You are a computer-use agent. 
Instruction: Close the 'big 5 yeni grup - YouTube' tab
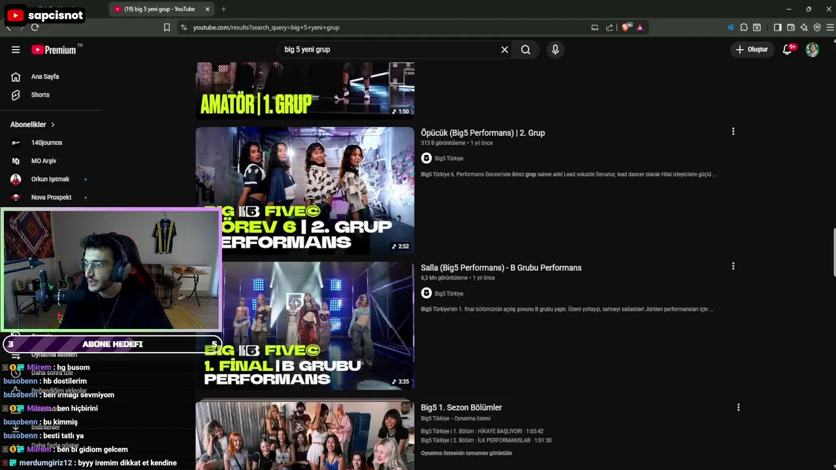(x=208, y=9)
